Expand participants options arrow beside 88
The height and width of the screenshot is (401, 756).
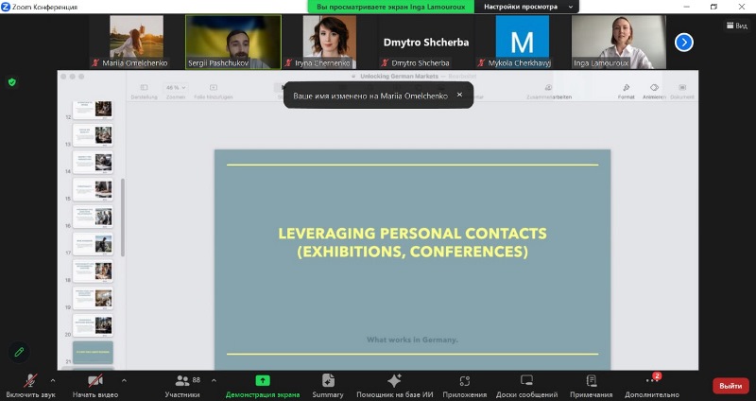pyautogui.click(x=214, y=381)
